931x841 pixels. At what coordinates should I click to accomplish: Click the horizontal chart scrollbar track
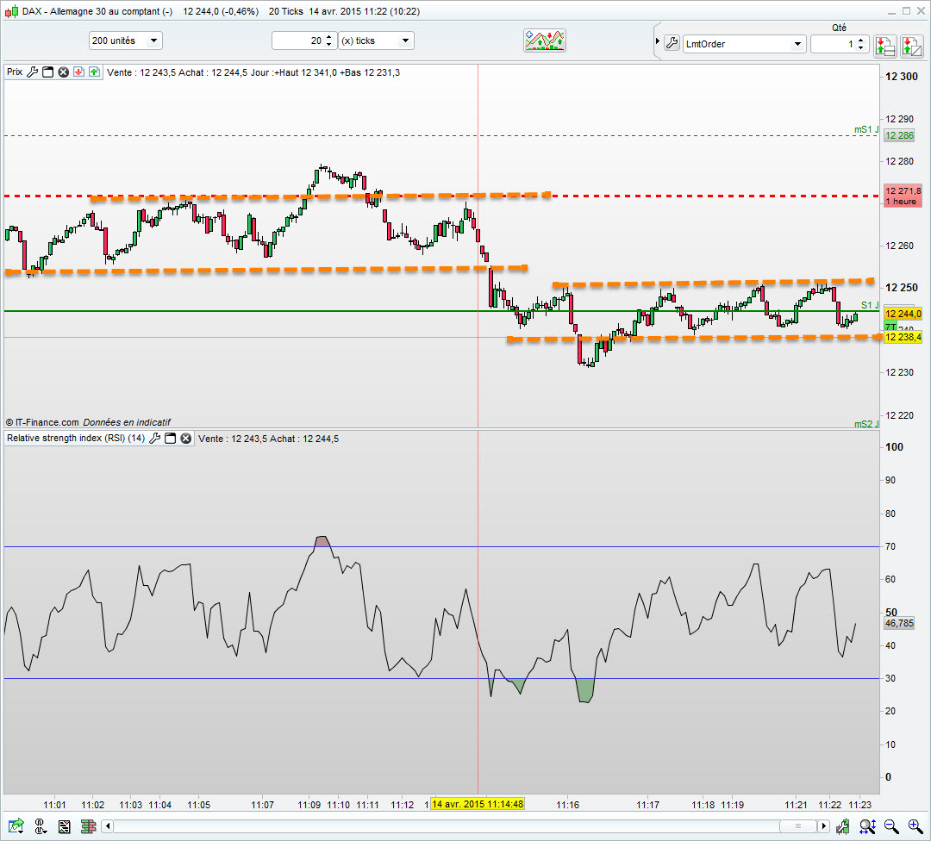coord(465,827)
